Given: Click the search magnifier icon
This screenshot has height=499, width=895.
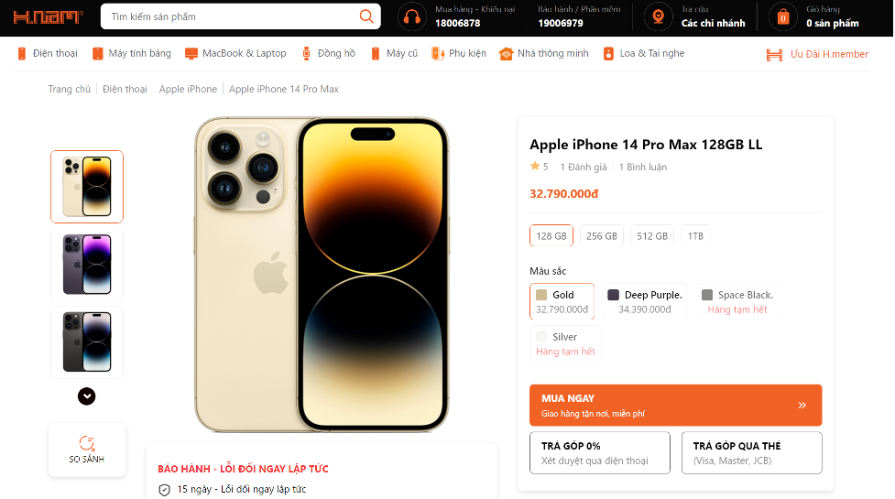Looking at the screenshot, I should 366,16.
